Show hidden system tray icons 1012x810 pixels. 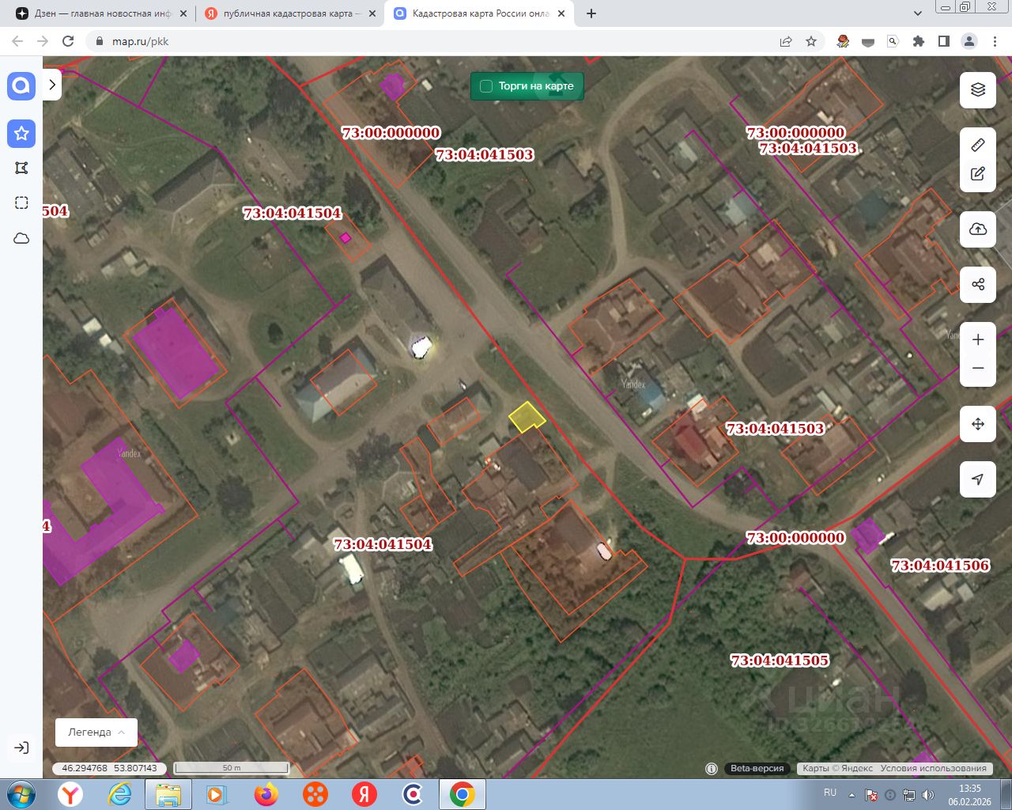point(852,795)
